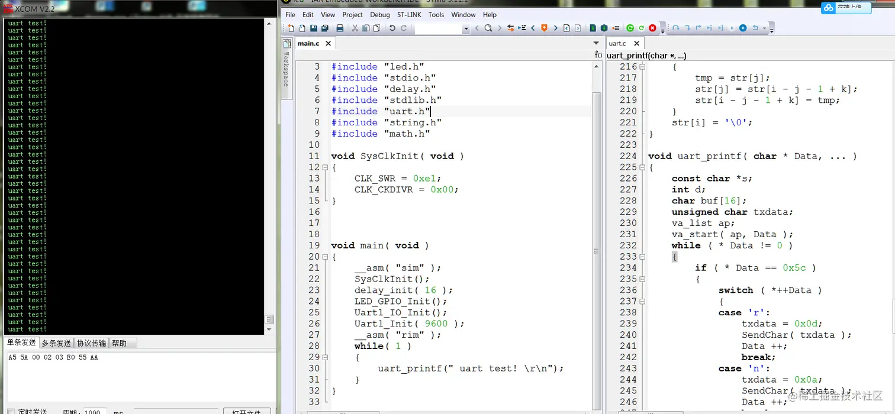Open the View menu
The width and height of the screenshot is (895, 414).
pyautogui.click(x=327, y=15)
